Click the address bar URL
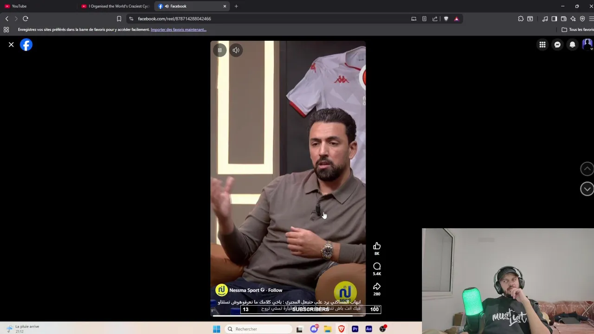The width and height of the screenshot is (594, 334). [x=174, y=19]
